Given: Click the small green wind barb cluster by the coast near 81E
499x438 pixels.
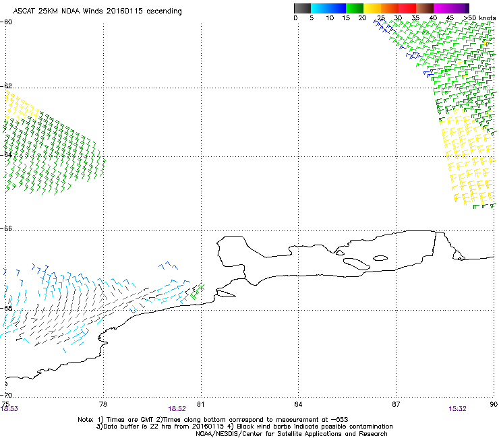Looking at the screenshot, I should coord(197,291).
